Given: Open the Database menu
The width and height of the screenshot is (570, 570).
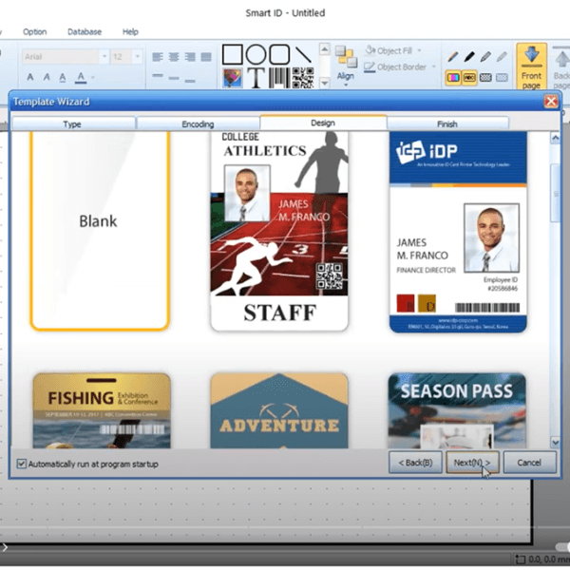Looking at the screenshot, I should click(x=85, y=31).
